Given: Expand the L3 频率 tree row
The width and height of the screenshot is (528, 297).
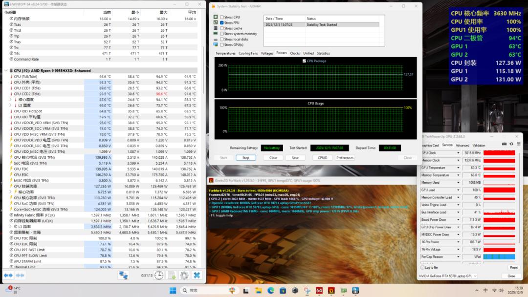Looking at the screenshot, I should point(11,227).
